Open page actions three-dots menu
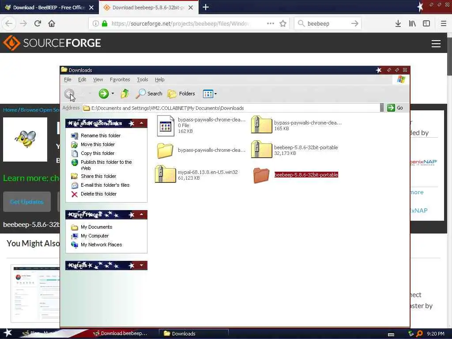 pyautogui.click(x=271, y=23)
